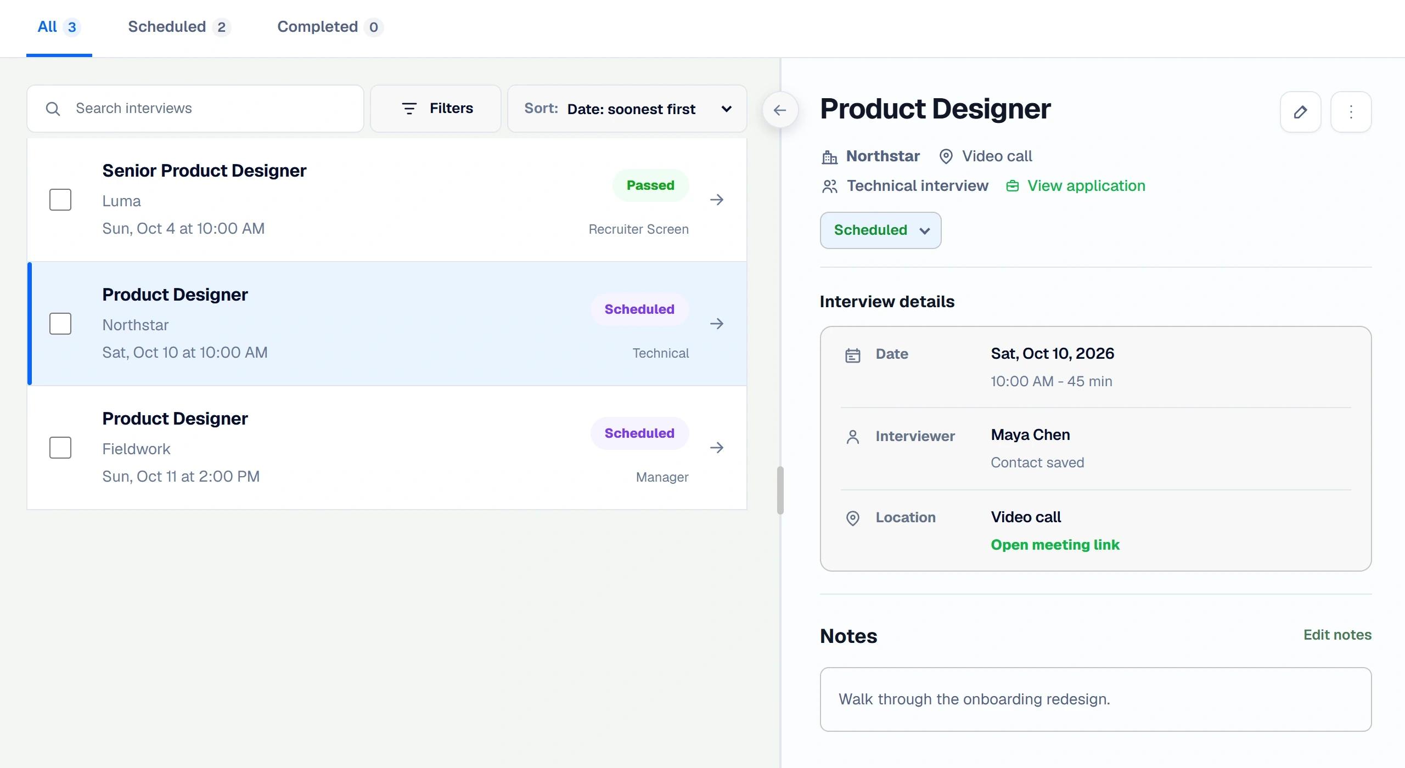
Task: Click the notes box about onboarding redesign
Action: [x=1095, y=699]
